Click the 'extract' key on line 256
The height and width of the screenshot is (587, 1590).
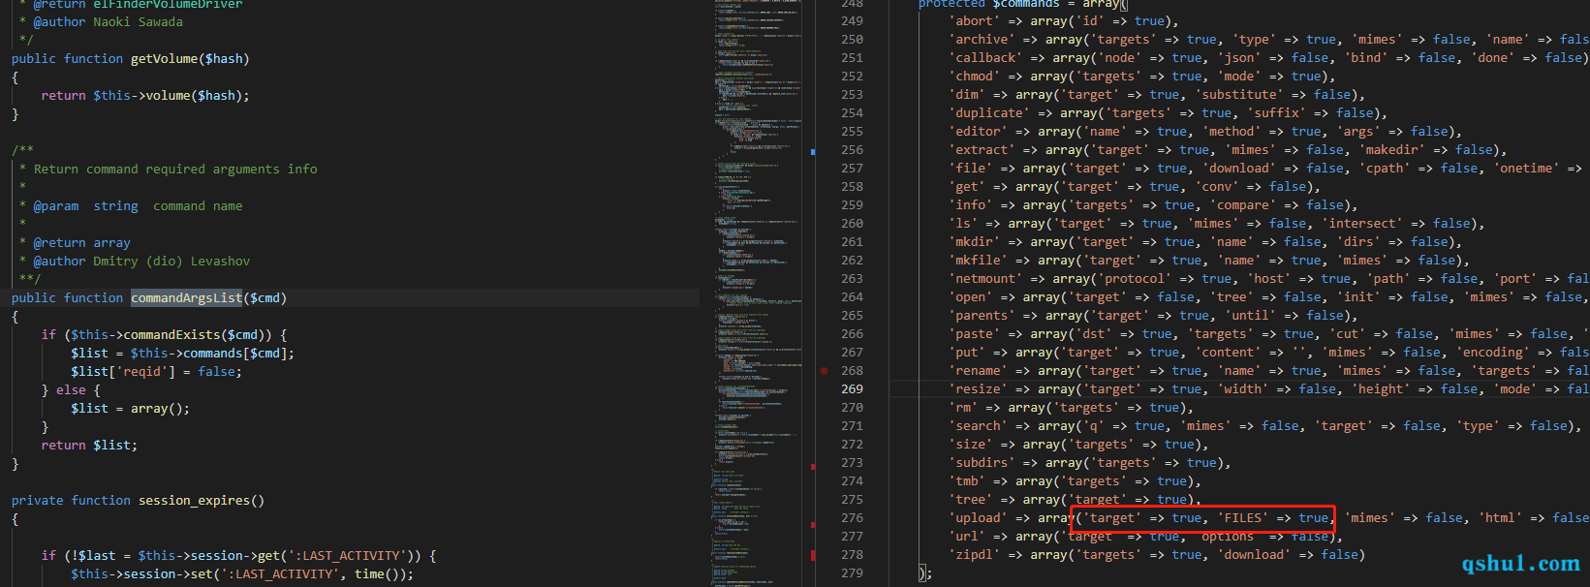click(x=982, y=150)
